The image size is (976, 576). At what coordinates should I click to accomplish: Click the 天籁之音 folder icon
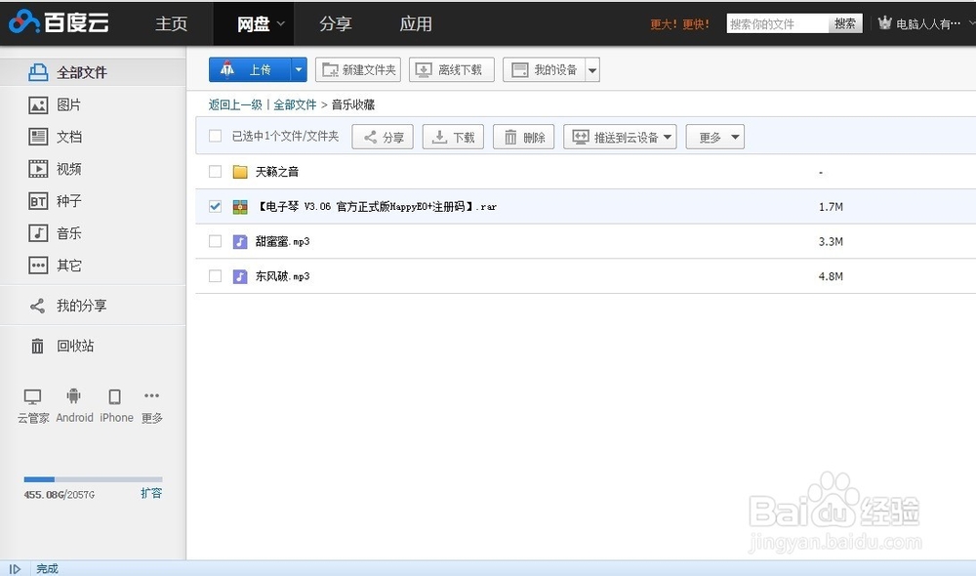point(240,172)
